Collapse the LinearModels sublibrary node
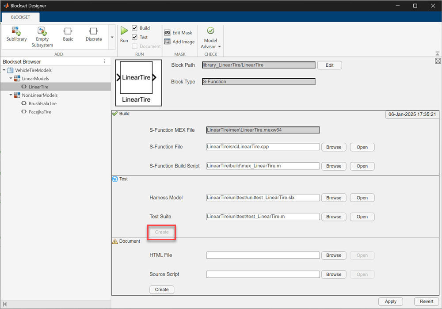This screenshot has height=309, width=442. [11, 79]
